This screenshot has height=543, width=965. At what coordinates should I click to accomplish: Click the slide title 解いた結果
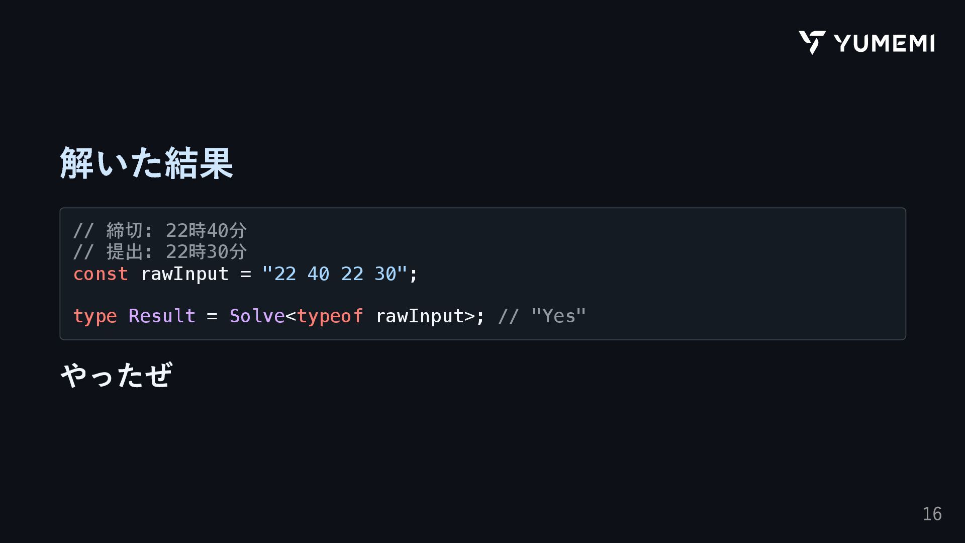pos(146,163)
